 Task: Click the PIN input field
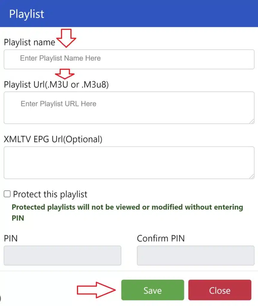click(63, 255)
